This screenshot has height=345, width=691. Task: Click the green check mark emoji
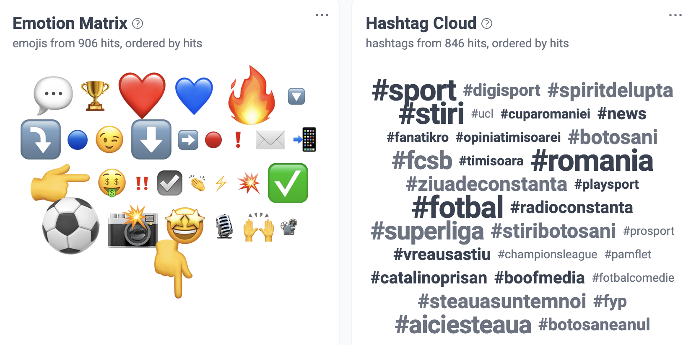(x=288, y=183)
